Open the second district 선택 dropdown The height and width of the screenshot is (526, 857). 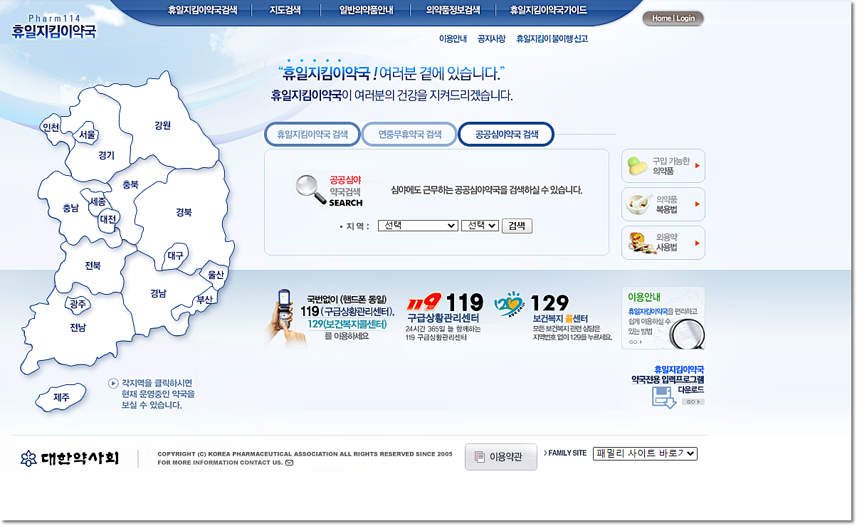tap(480, 225)
